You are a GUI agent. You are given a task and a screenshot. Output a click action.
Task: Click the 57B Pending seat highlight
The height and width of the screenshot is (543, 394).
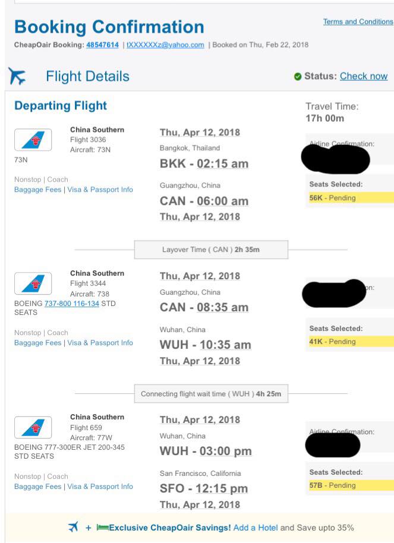(351, 485)
